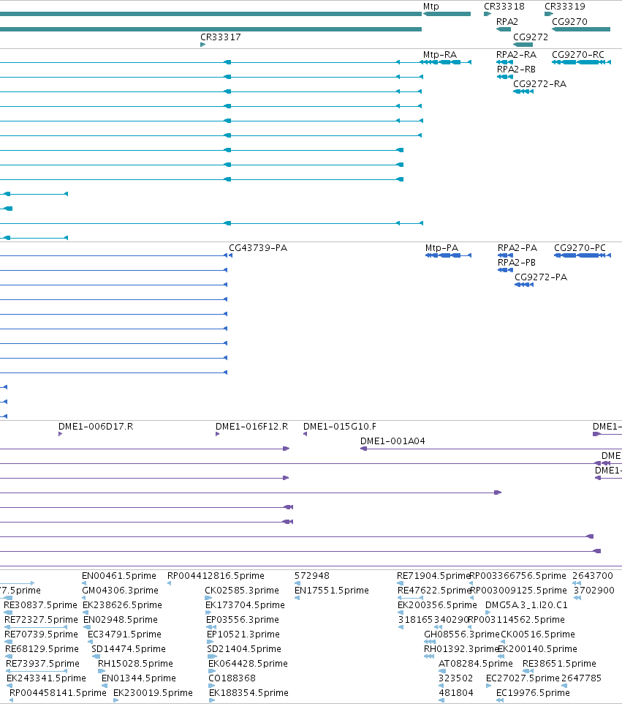Select the 2647785 feature label
The width and height of the screenshot is (622, 704).
tap(581, 678)
